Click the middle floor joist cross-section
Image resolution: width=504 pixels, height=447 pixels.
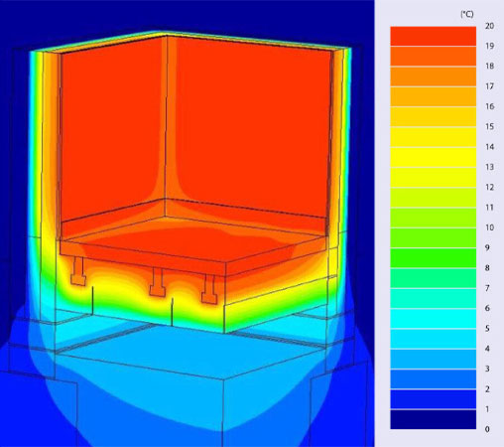(158, 282)
